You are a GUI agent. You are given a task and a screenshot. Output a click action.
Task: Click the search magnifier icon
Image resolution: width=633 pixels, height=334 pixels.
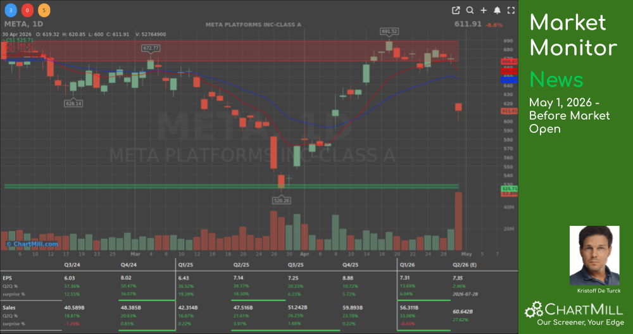(470, 11)
